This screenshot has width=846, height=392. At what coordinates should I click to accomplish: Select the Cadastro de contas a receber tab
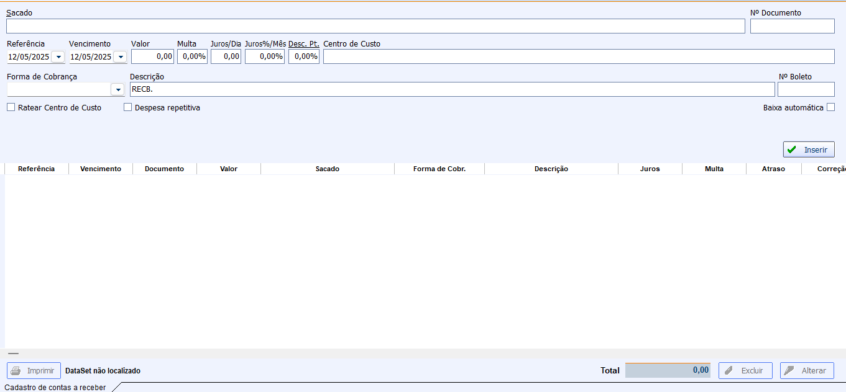click(x=55, y=388)
